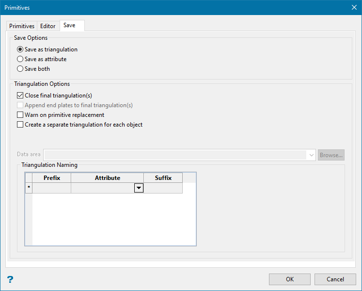Click the Cancel button
The image size is (362, 291).
tap(335, 279)
